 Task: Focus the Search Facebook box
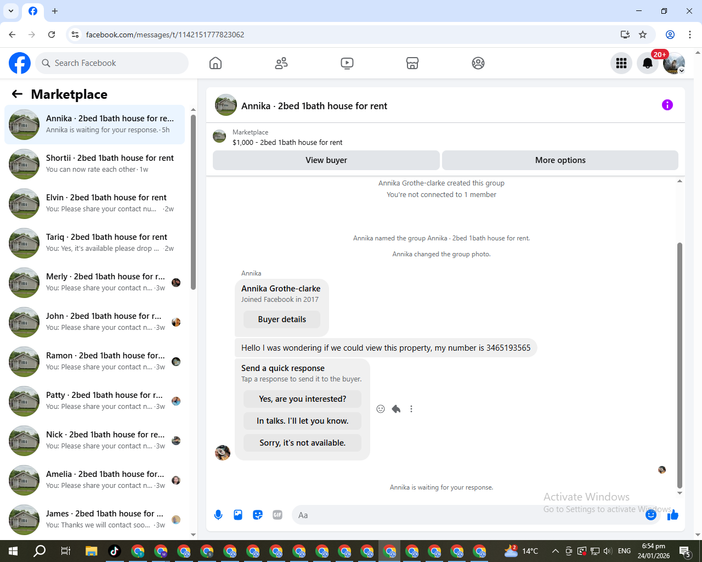[112, 63]
